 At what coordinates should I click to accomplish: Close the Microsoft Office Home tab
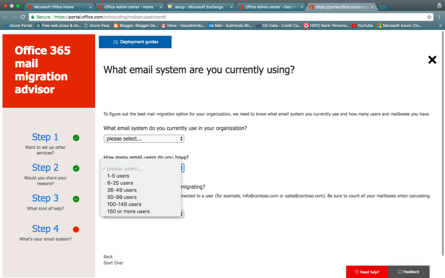point(90,7)
